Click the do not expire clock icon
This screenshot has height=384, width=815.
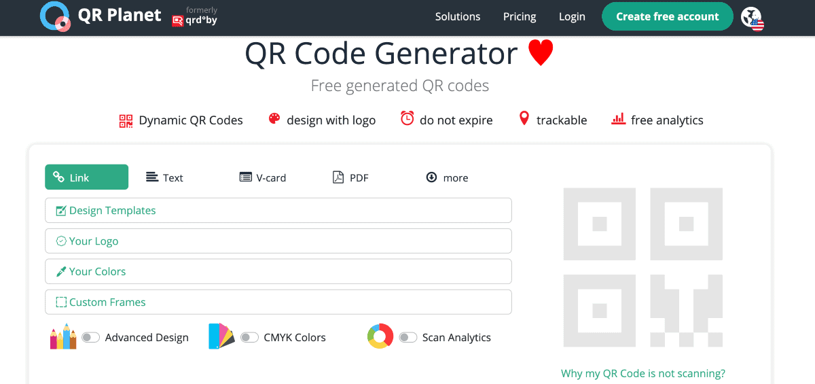(x=407, y=119)
